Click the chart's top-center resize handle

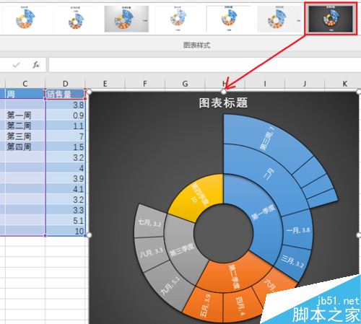pos(224,92)
